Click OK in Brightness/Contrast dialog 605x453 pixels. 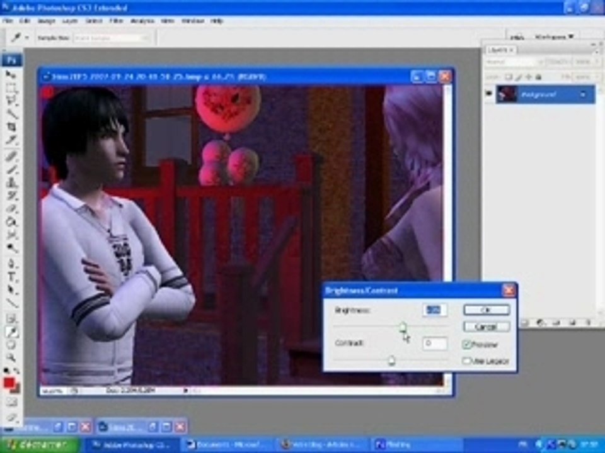[486, 310]
